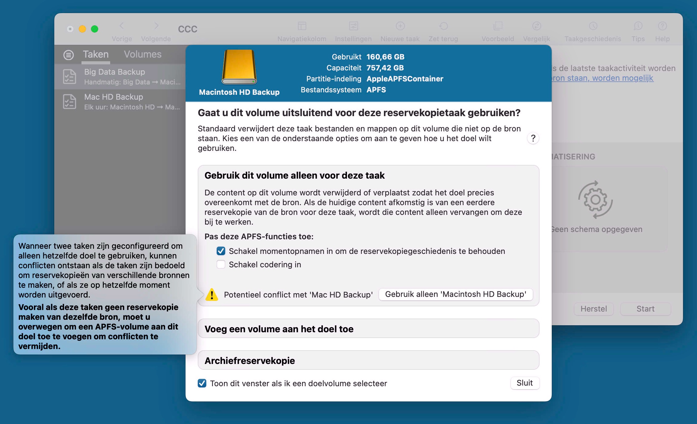Image resolution: width=697 pixels, height=424 pixels.
Task: Toggle the Navigatiekolom sidebar icon
Action: [302, 26]
